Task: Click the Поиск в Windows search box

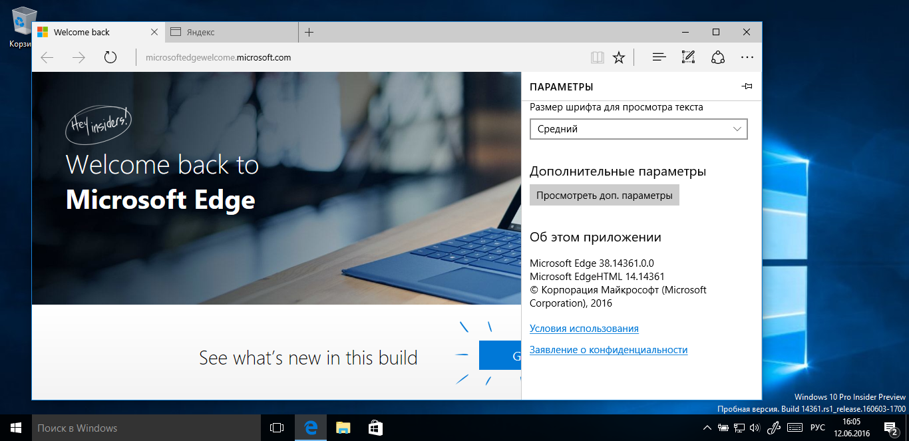Action: [147, 428]
